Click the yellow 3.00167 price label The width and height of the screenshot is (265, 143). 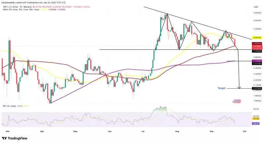[x=257, y=38]
